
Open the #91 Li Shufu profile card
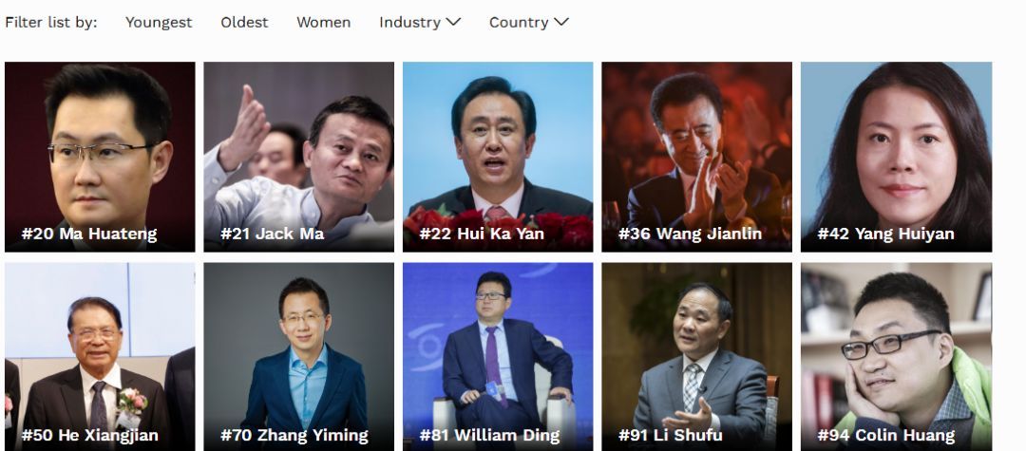point(697,357)
